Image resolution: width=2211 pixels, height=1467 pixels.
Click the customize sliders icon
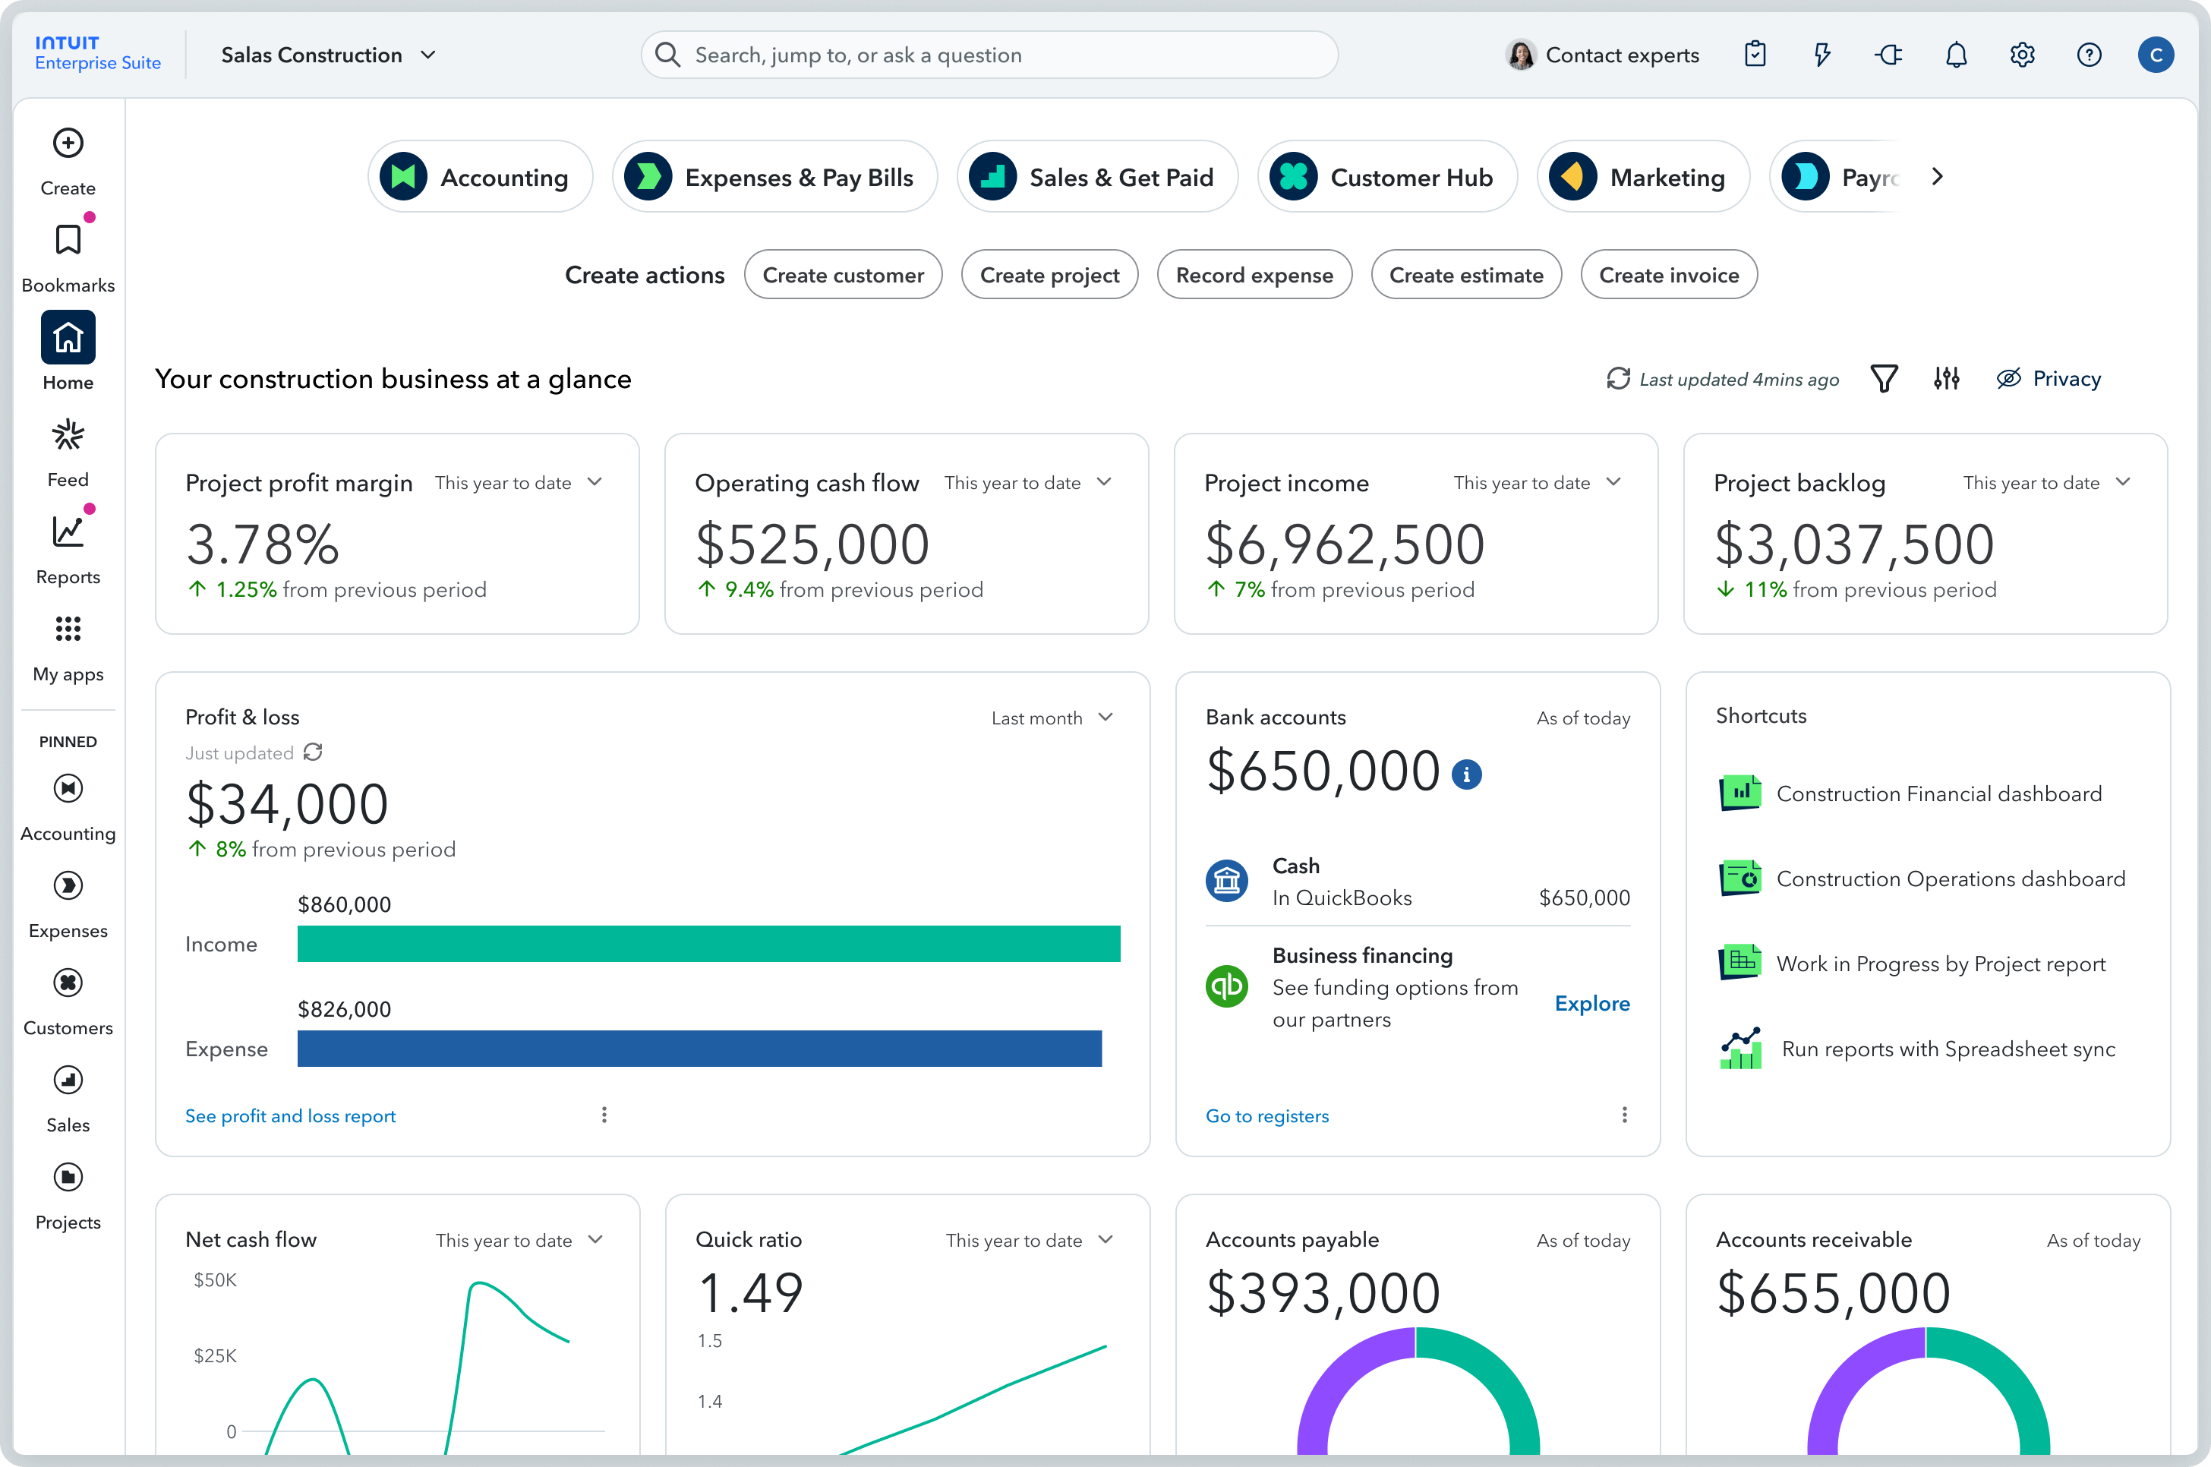point(1946,379)
